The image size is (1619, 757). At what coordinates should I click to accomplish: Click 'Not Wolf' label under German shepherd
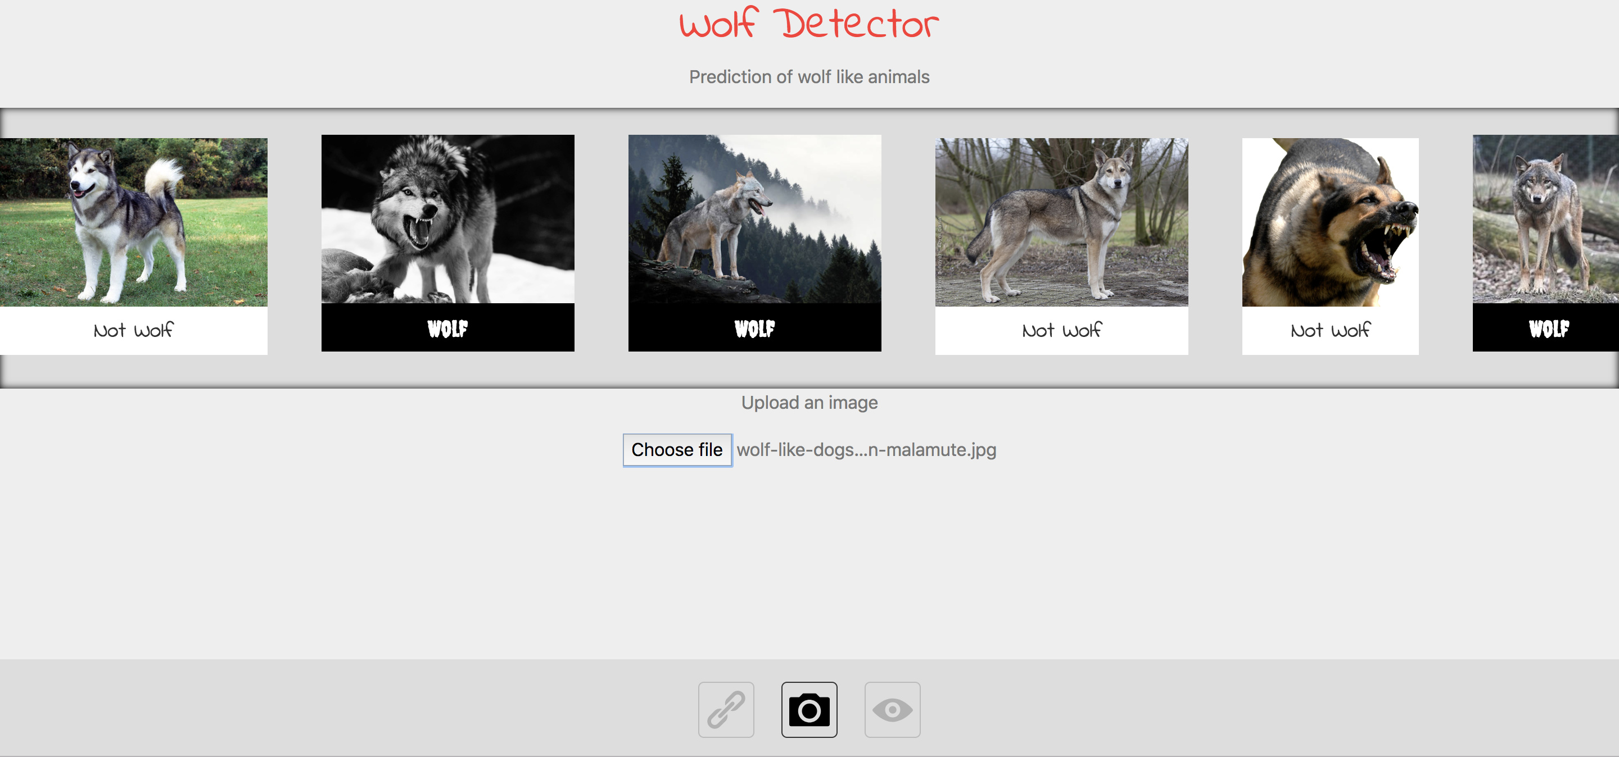point(1330,330)
